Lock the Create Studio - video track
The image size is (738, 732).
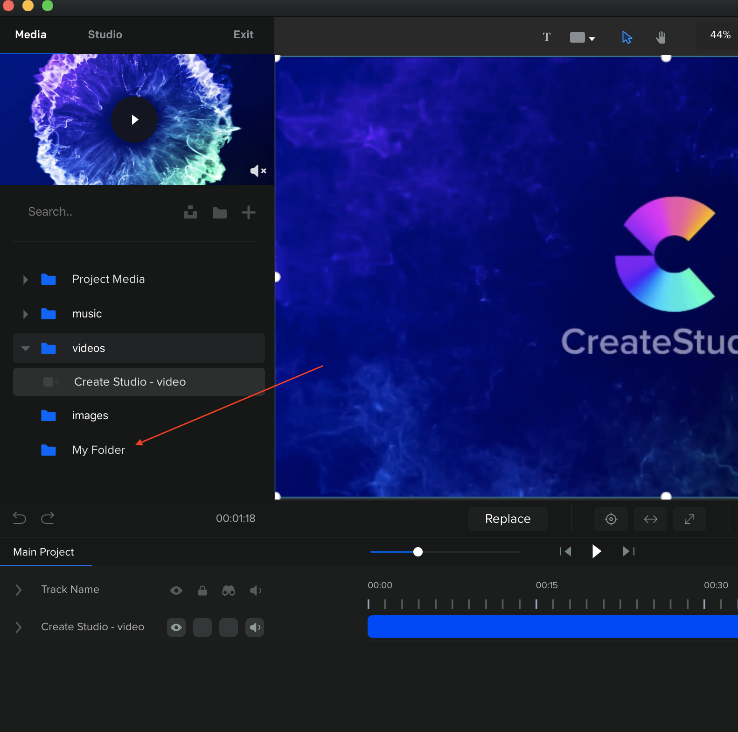(202, 627)
